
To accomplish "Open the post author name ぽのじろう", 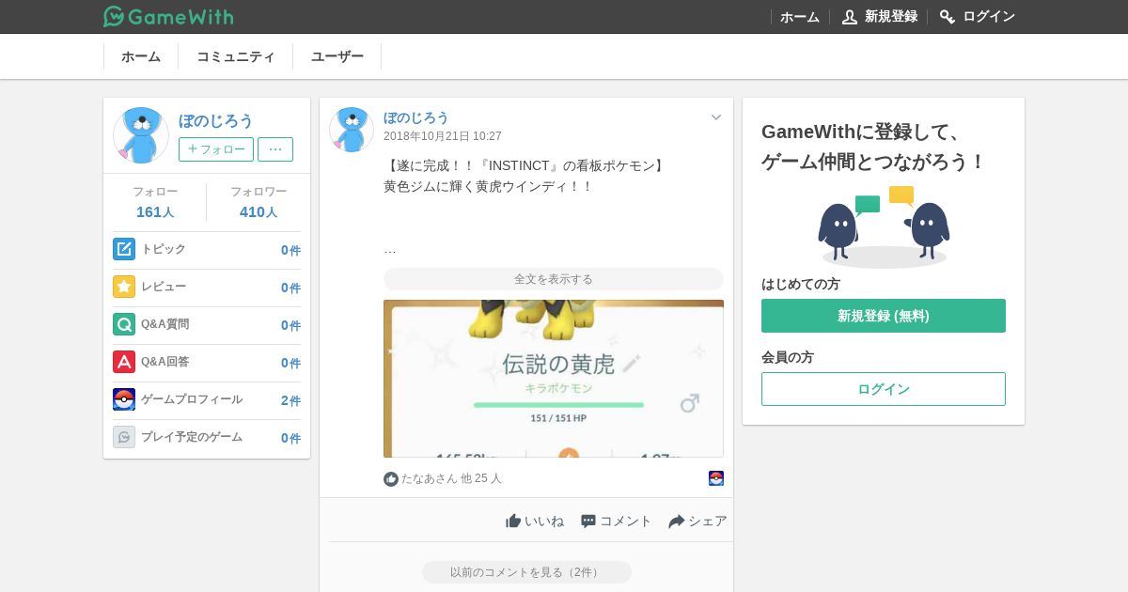I will [416, 117].
